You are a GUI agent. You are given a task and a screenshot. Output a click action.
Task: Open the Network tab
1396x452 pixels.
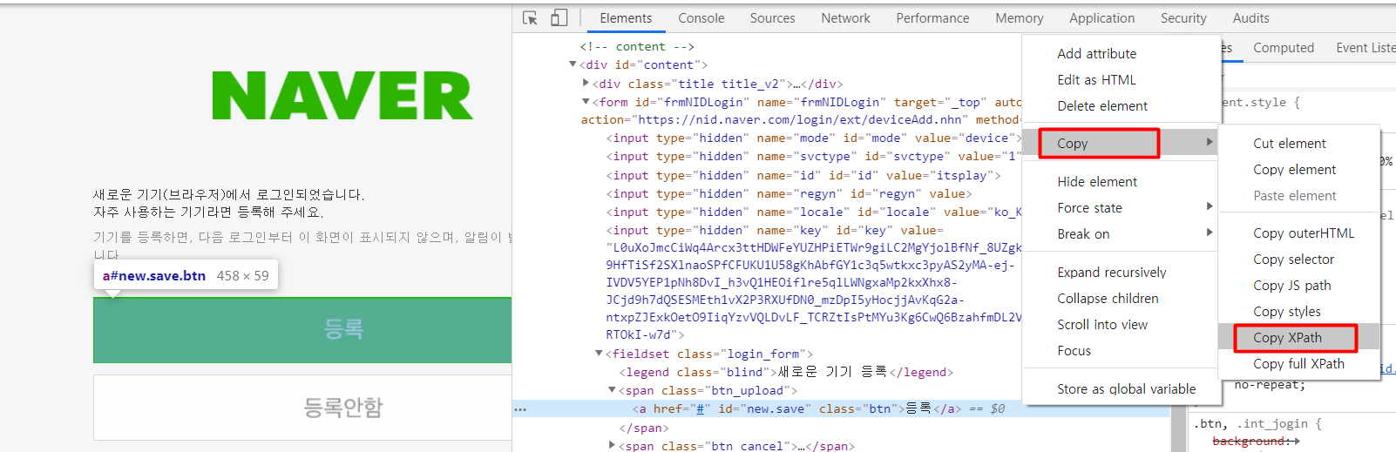(x=845, y=18)
